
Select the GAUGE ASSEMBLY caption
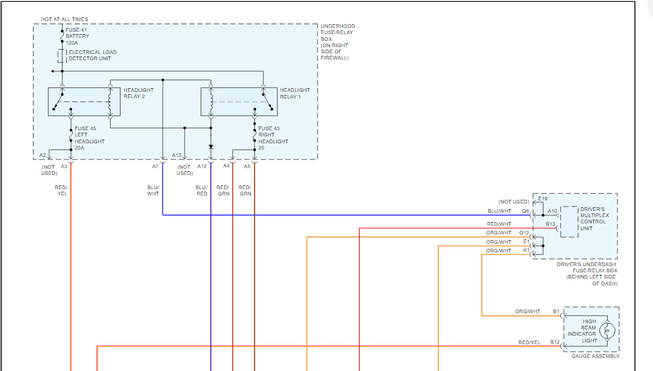[x=595, y=356]
